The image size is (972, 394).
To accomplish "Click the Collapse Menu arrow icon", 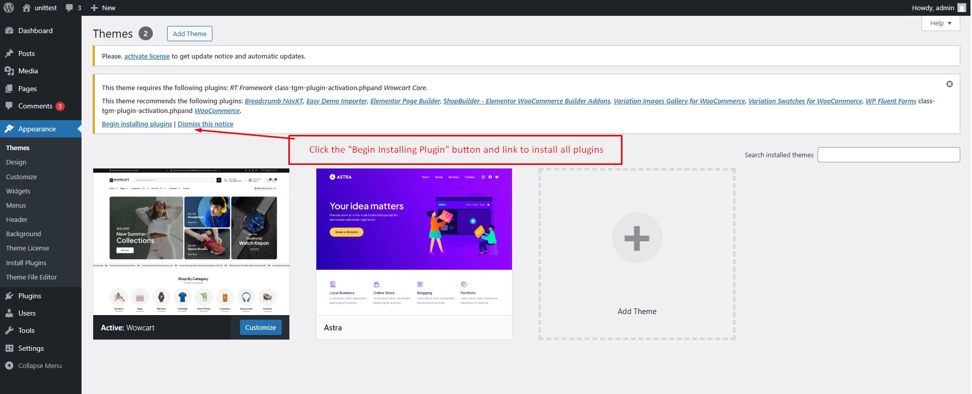I will click(x=9, y=365).
